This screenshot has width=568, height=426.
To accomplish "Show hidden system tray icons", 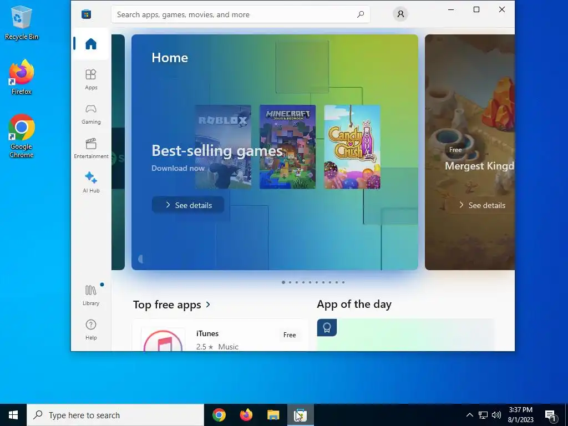I will coord(469,415).
